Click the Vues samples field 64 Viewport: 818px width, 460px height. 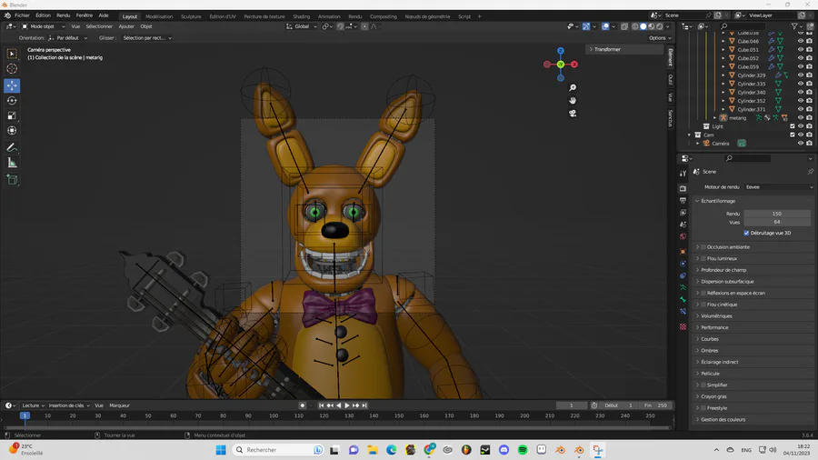coord(777,222)
